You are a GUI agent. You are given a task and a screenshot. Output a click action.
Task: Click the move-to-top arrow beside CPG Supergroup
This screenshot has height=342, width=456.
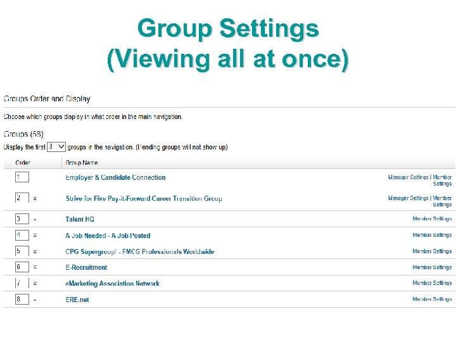point(35,251)
